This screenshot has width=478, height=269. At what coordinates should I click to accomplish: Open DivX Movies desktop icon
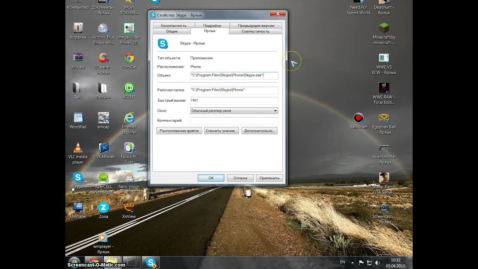(x=103, y=151)
